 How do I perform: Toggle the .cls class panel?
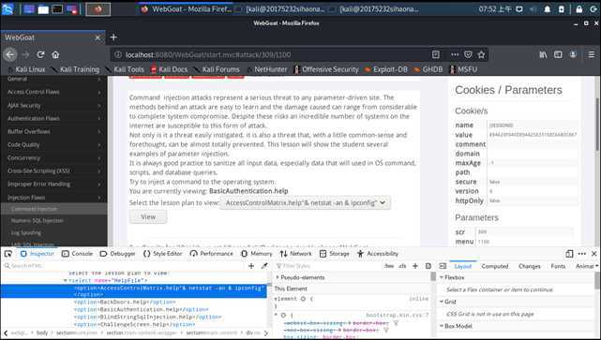click(402, 266)
